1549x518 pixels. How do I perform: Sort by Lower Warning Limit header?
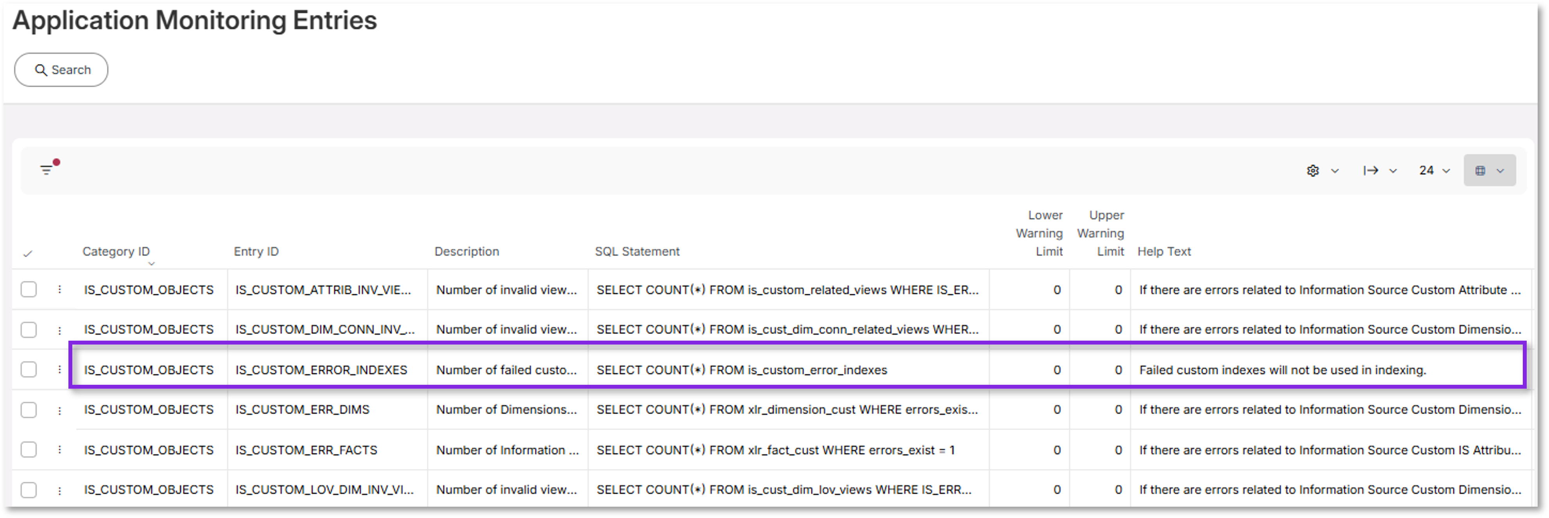pos(1039,233)
